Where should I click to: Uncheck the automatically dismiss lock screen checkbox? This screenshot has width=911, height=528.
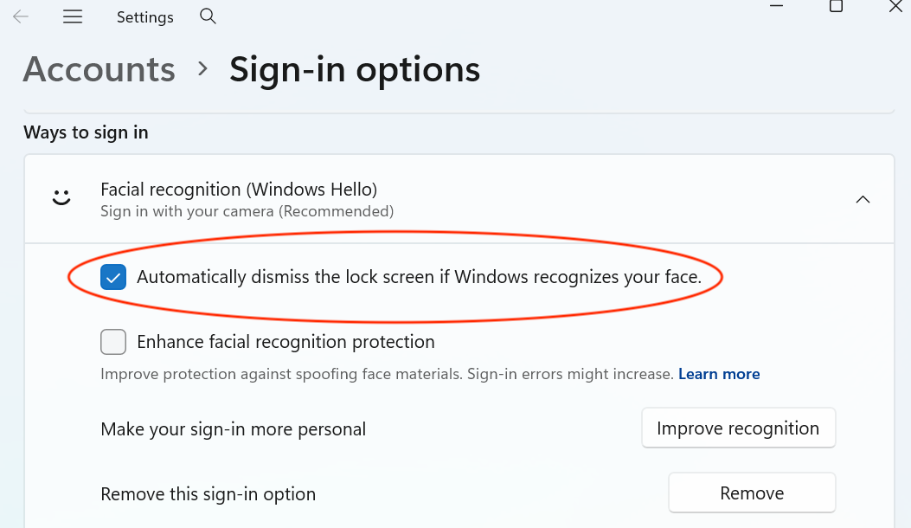(x=113, y=277)
